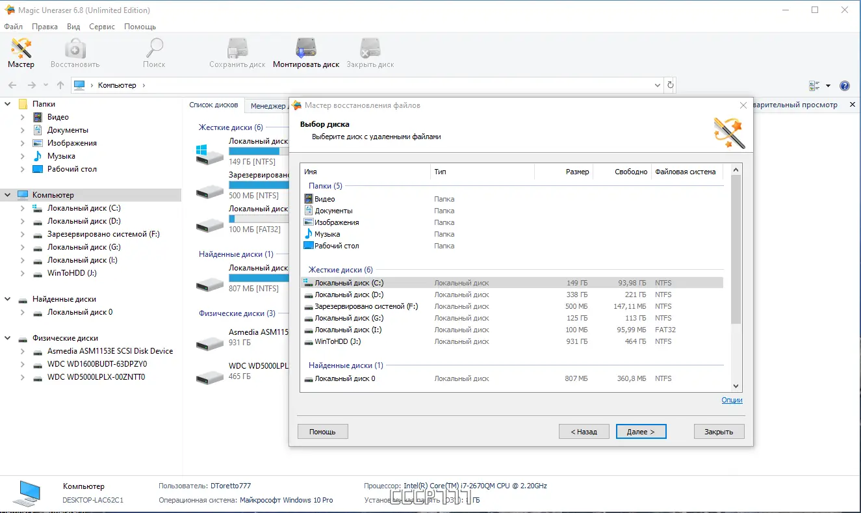Sort by Файловая система column header

tap(688, 172)
